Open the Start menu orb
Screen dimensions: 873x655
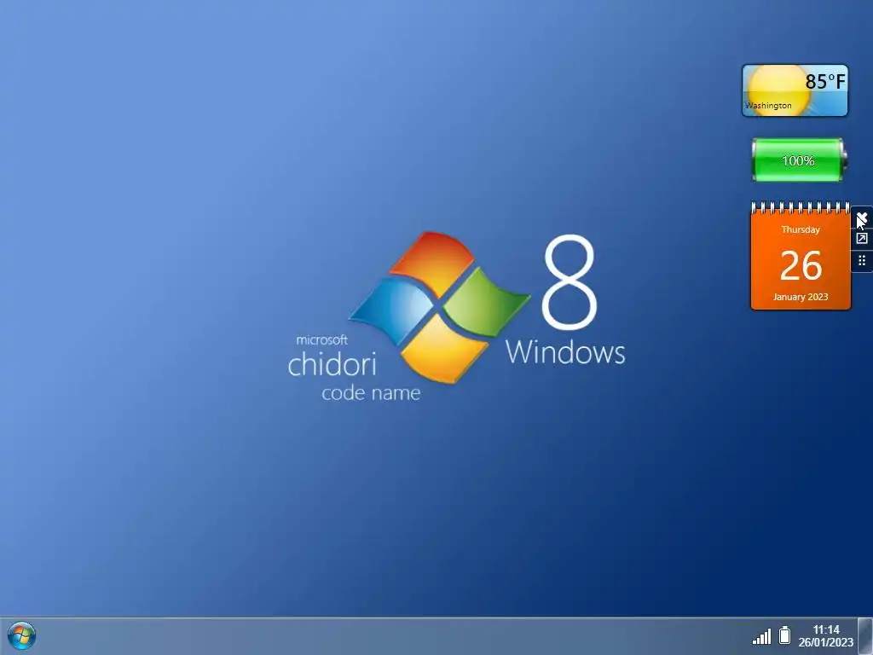[21, 635]
